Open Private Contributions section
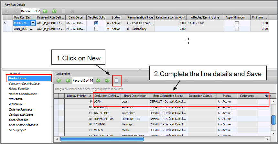Image resolution: width=278 pixels, height=144 pixels. pos(23,94)
